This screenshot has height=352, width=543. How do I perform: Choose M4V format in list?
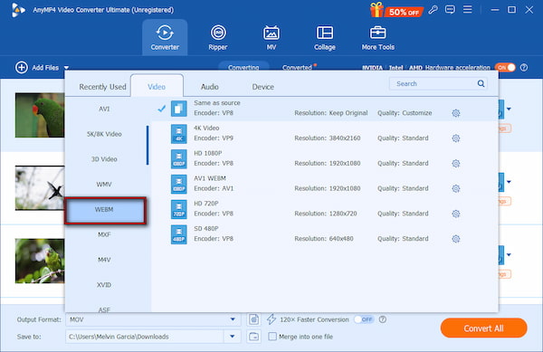coord(104,260)
